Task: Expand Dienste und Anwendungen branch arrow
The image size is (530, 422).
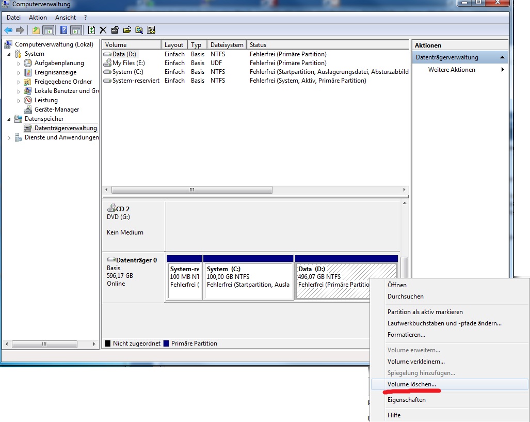Action: 9,138
